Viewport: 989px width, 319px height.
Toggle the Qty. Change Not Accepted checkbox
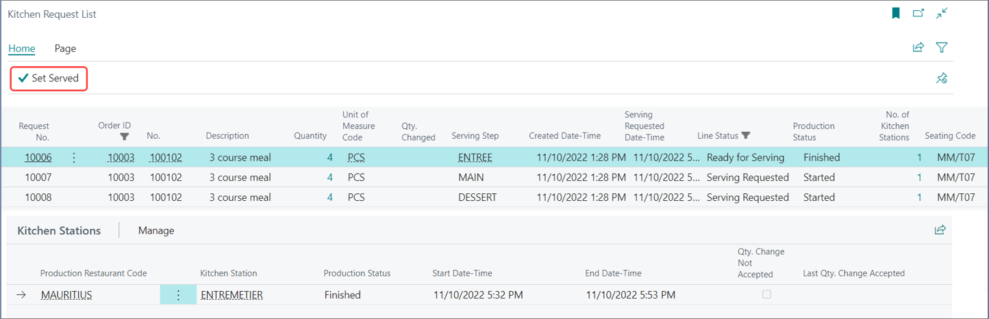tap(766, 294)
